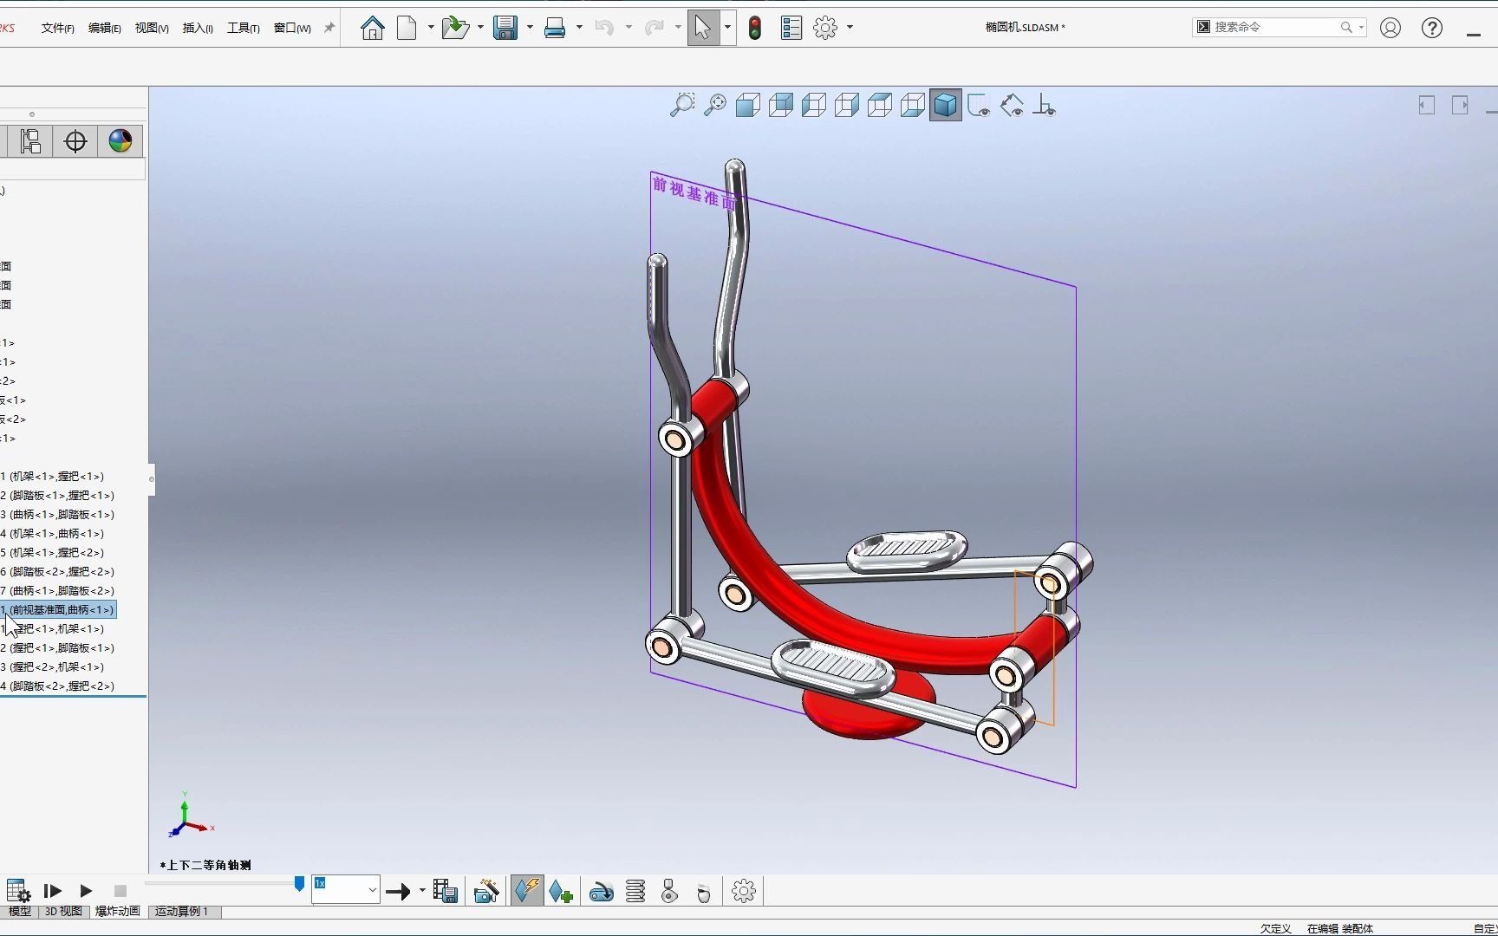1498x936 pixels.
Task: Click the Calculate motion study lightning icon
Action: pos(527,891)
